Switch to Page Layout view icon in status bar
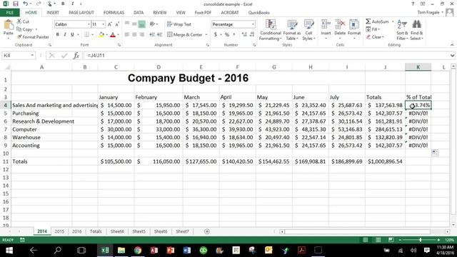 pos(378,240)
